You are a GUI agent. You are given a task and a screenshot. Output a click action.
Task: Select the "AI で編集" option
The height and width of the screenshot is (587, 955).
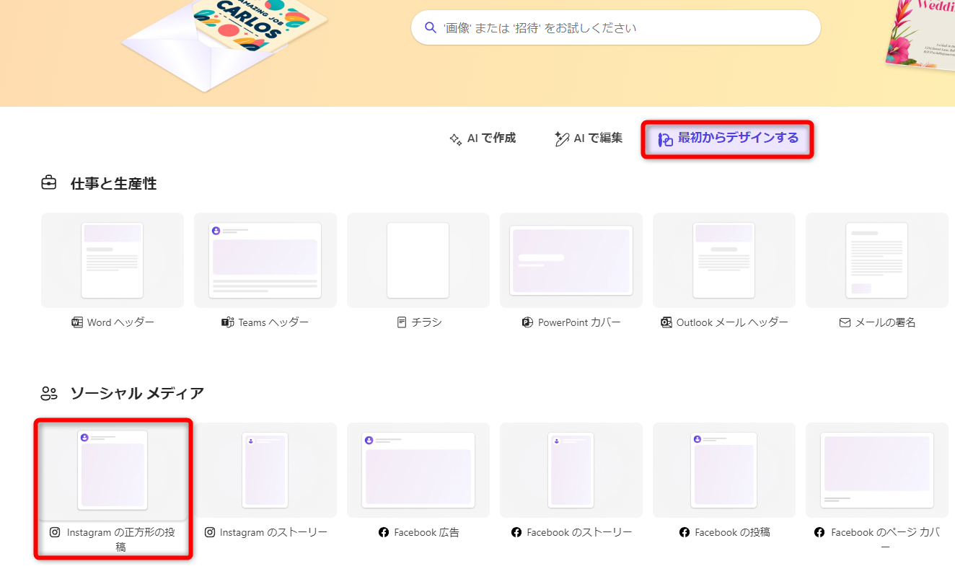(x=588, y=138)
